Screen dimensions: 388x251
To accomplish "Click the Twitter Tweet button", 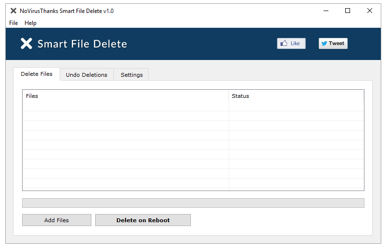I will (333, 44).
